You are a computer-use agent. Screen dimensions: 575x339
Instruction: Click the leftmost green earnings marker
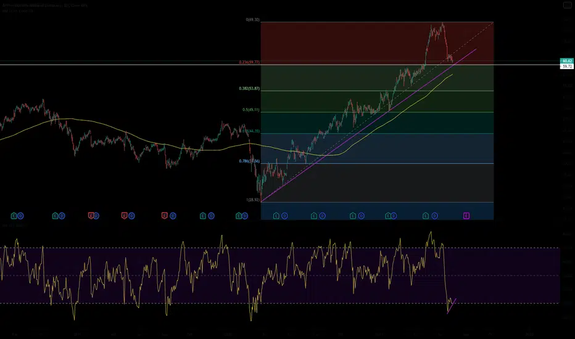coord(14,216)
